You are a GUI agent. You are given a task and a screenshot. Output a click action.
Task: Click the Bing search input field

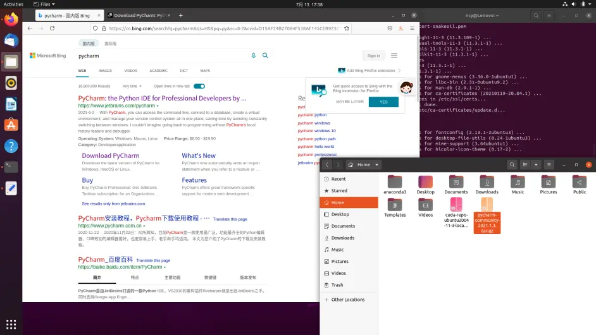pos(163,56)
